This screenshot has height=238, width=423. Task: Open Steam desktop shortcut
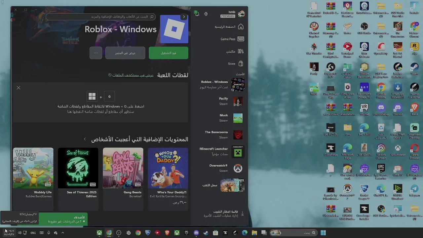coord(414,69)
